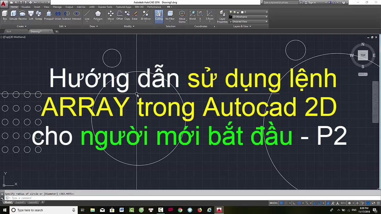Viewport: 381px width, 214px height.
Task: Pick the 3D Mirror tool
Action: (146, 15)
